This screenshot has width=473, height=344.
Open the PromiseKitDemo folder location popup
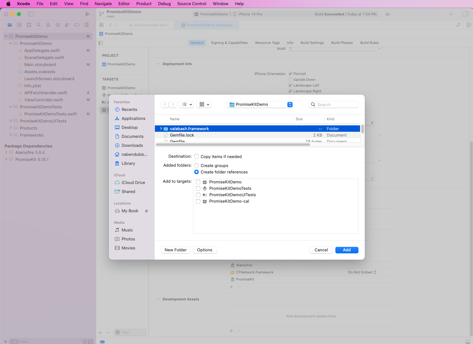pyautogui.click(x=260, y=105)
